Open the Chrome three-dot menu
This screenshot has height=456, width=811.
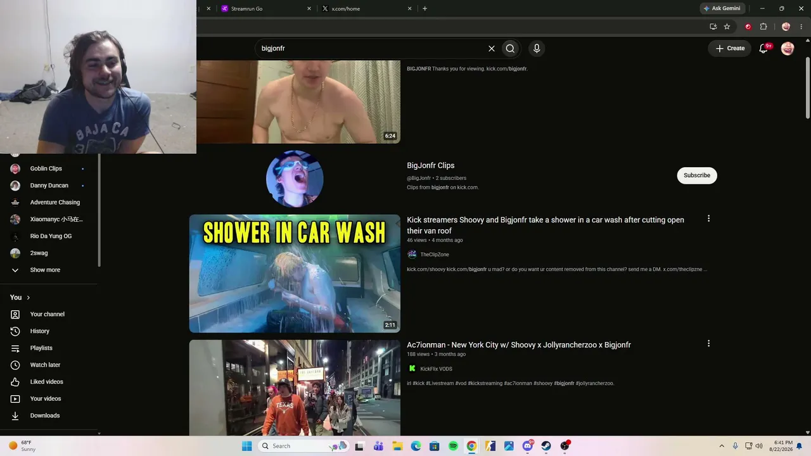pyautogui.click(x=801, y=27)
